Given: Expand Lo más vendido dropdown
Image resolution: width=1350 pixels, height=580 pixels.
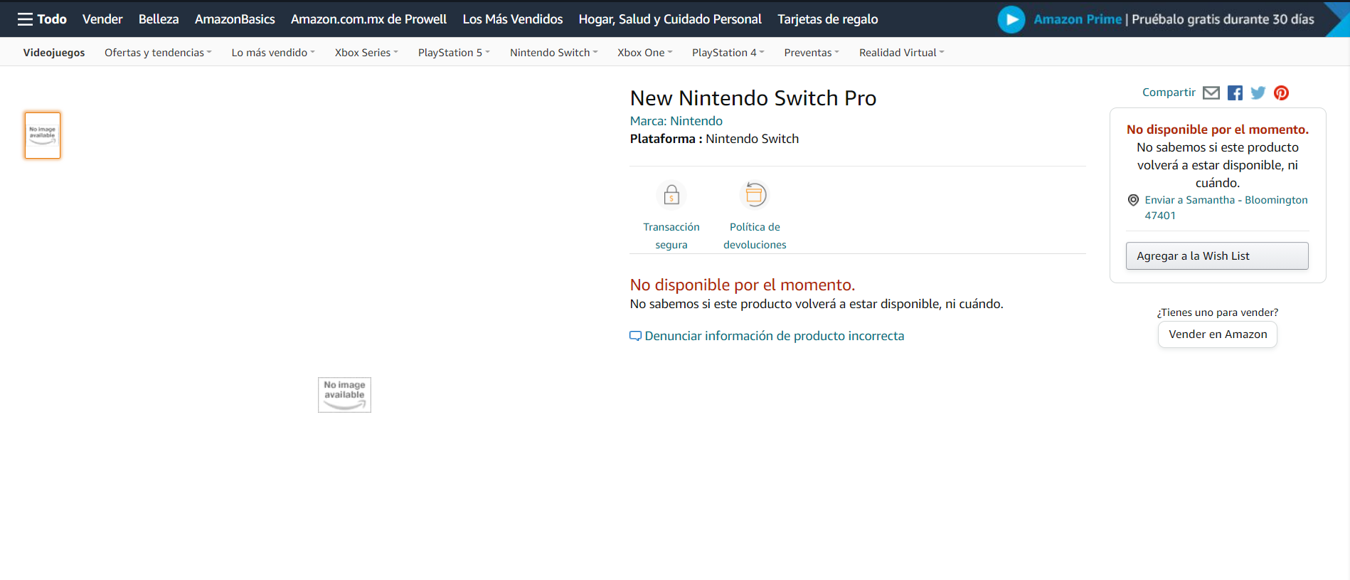Looking at the screenshot, I should coord(273,53).
